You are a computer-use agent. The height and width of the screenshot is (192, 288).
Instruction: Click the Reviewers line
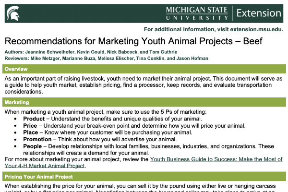pos(107,59)
